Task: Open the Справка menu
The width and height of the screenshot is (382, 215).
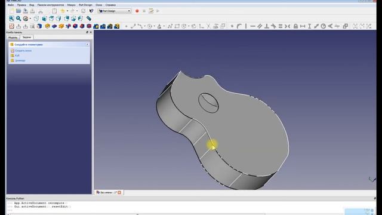Action: click(x=110, y=5)
